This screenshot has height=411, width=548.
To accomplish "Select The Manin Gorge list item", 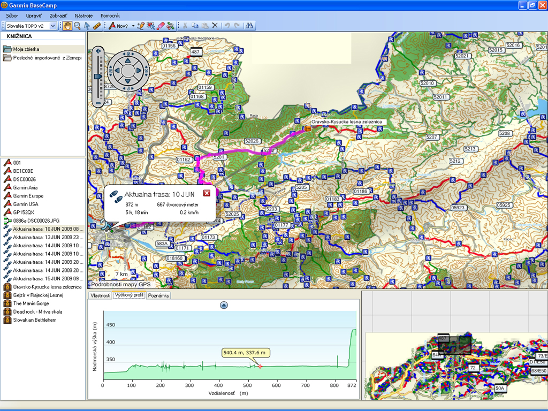I will 32,303.
